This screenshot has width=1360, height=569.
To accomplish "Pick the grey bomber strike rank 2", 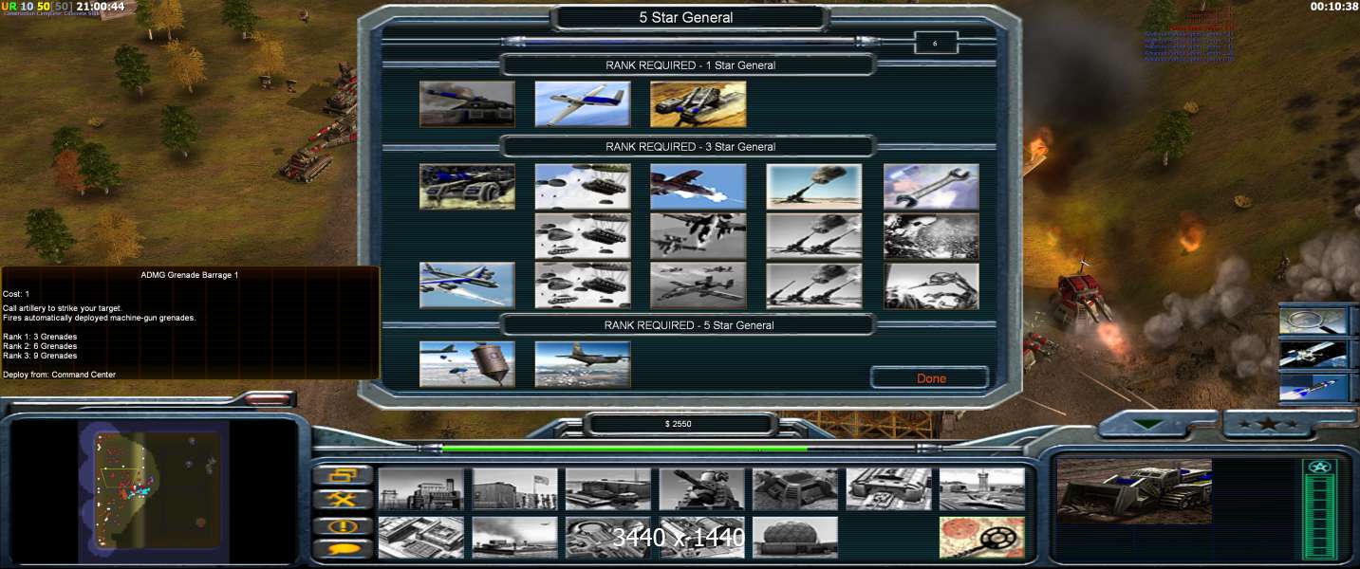I will click(x=699, y=236).
